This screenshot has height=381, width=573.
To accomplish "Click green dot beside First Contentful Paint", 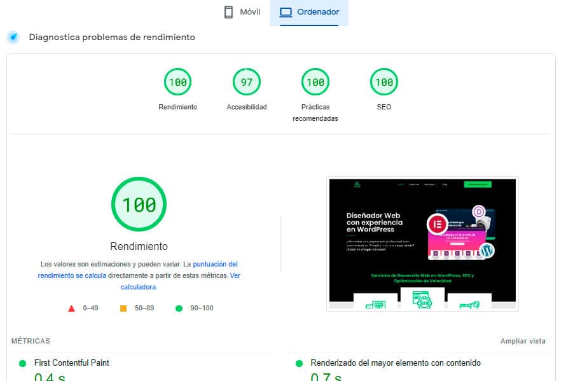I will 22,363.
